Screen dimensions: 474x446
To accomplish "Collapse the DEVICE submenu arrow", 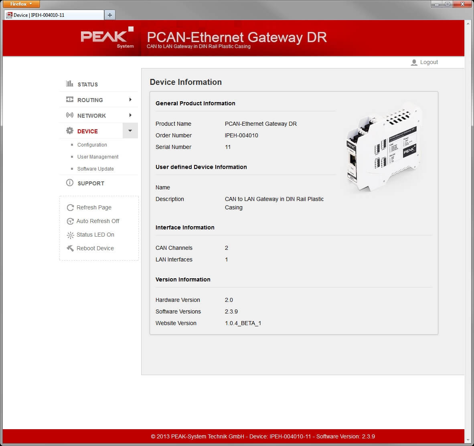I will pos(130,131).
